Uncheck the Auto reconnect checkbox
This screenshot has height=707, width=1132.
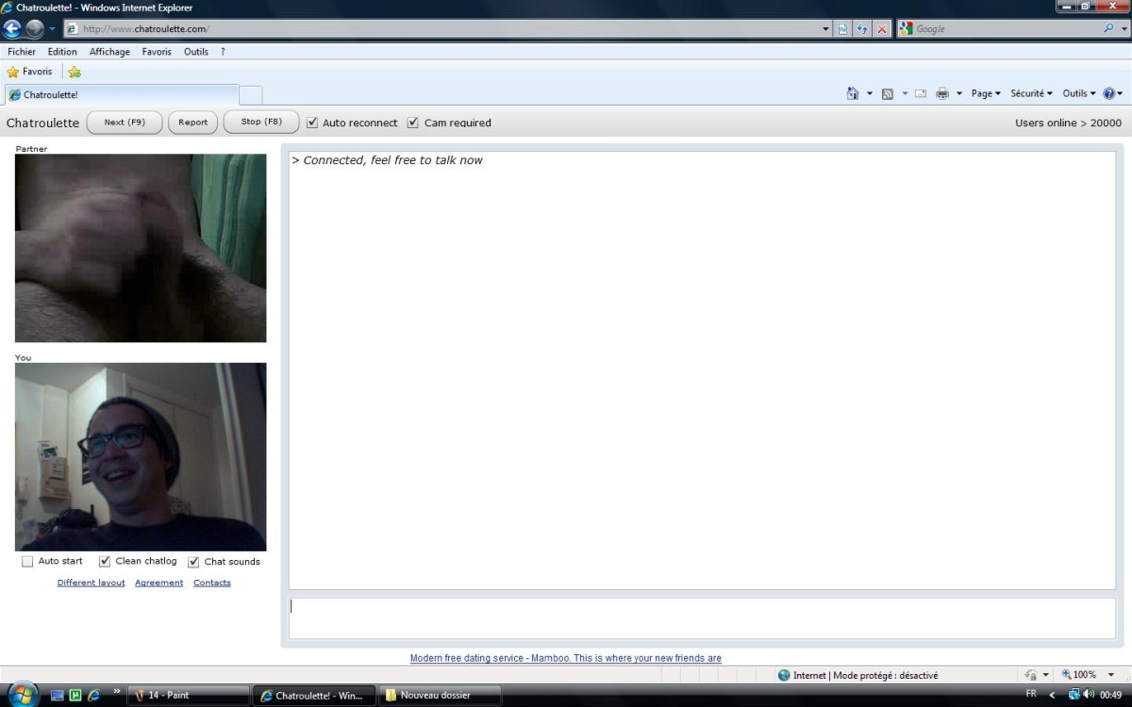click(x=312, y=123)
